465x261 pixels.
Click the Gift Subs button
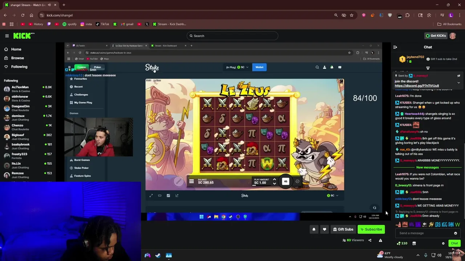pyautogui.click(x=343, y=229)
